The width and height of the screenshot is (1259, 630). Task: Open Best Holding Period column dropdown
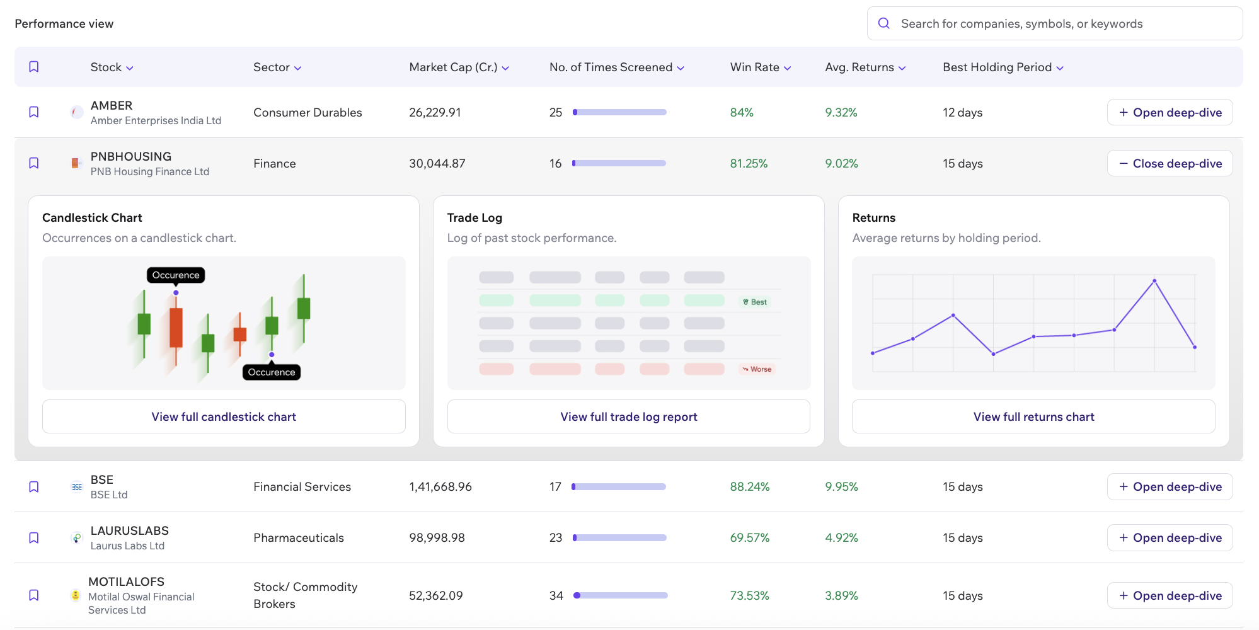[x=1003, y=67]
